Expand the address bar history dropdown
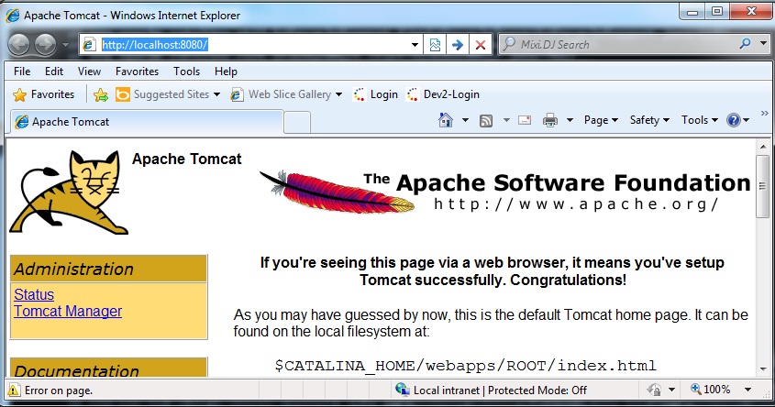 pyautogui.click(x=415, y=45)
